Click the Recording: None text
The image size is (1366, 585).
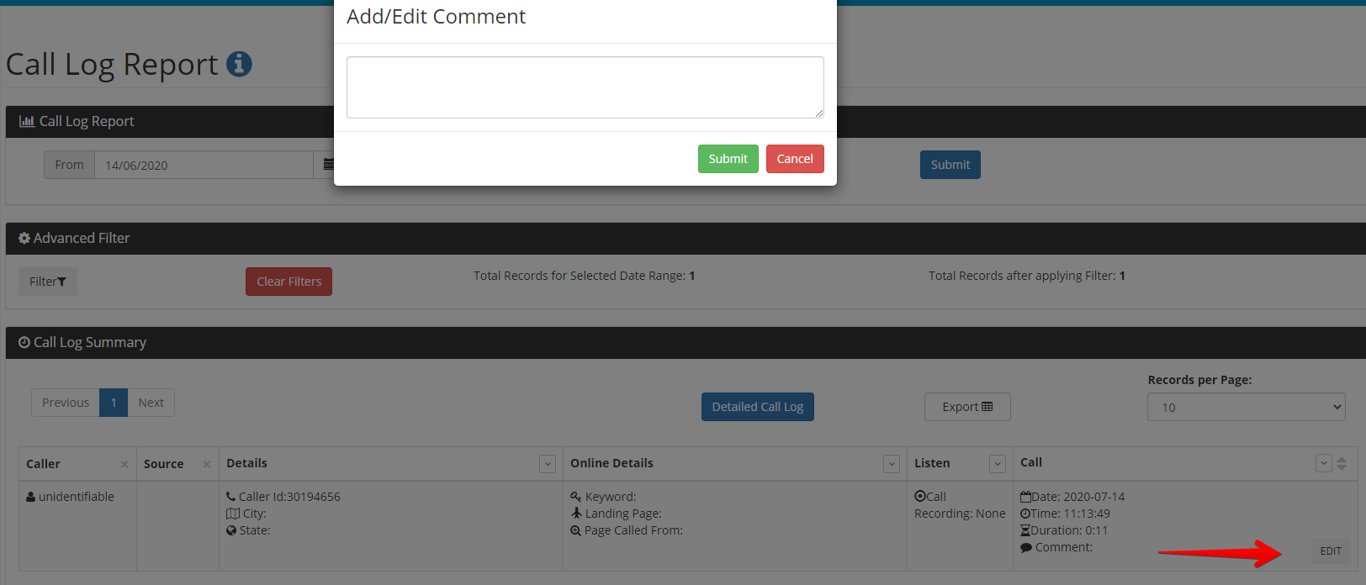[960, 514]
